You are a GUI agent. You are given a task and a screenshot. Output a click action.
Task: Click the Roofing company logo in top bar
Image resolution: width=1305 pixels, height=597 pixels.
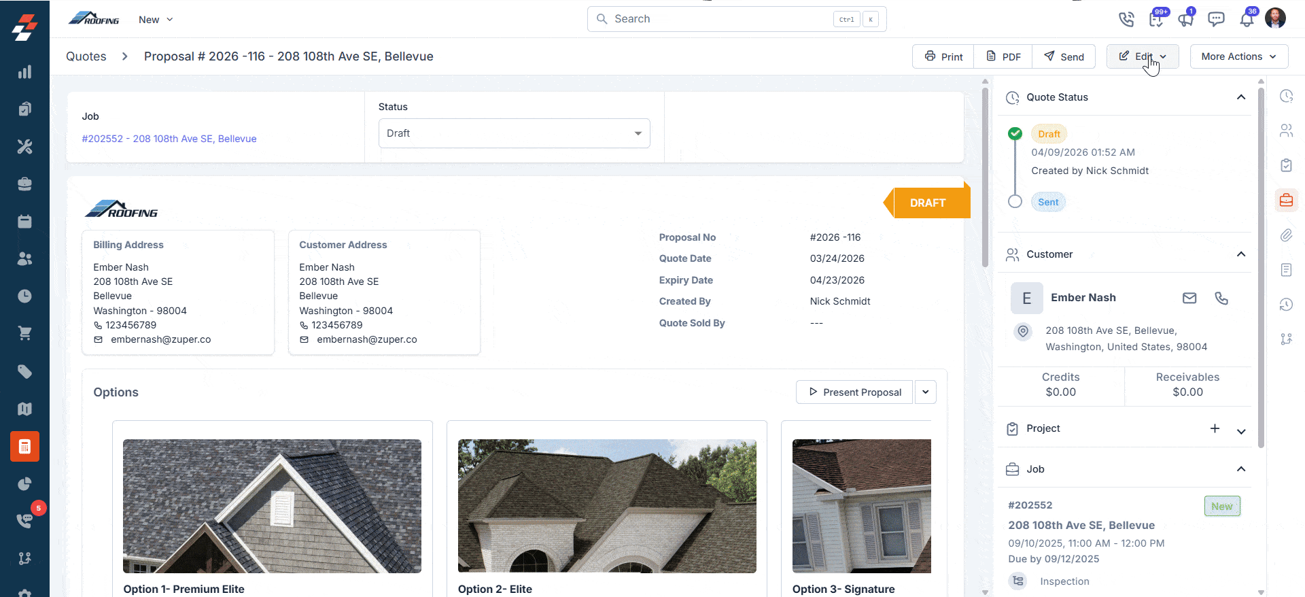pyautogui.click(x=94, y=18)
